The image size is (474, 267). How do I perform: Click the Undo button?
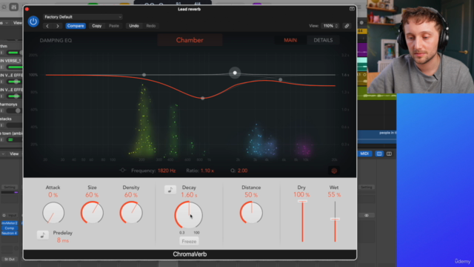[x=134, y=26]
